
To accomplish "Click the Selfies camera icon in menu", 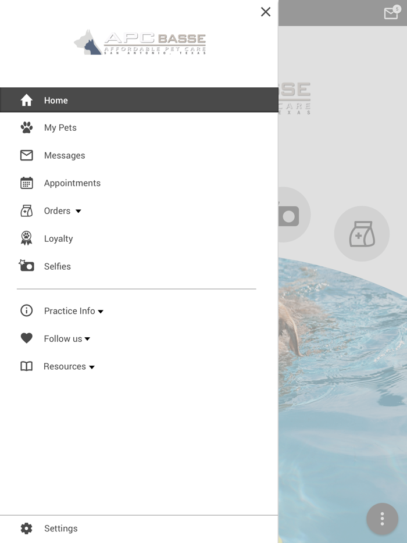I will click(x=26, y=266).
